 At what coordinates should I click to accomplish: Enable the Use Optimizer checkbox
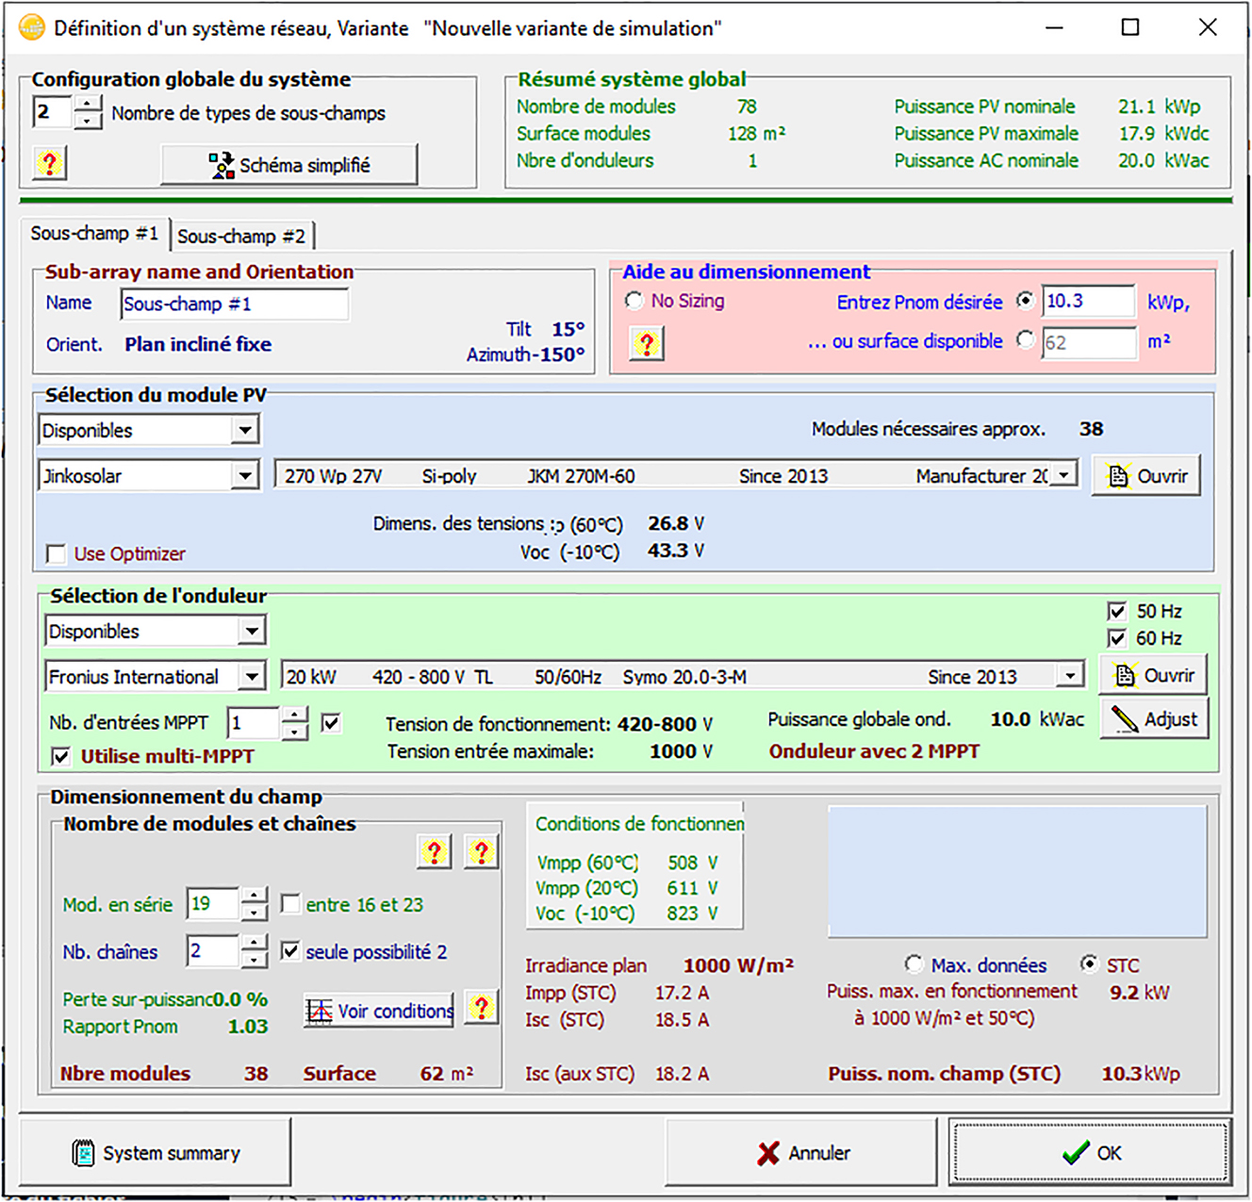pyautogui.click(x=57, y=553)
